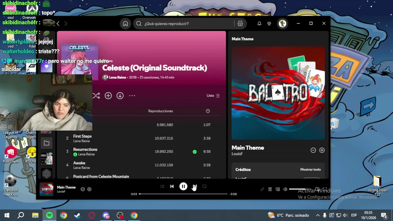Hide Main Theme via minus in side panel
The height and width of the screenshot is (221, 393).
click(313, 150)
